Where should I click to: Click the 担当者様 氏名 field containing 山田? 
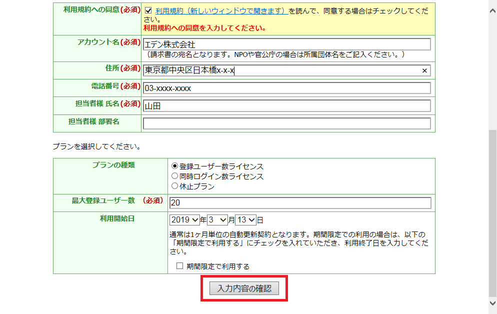tap(287, 106)
